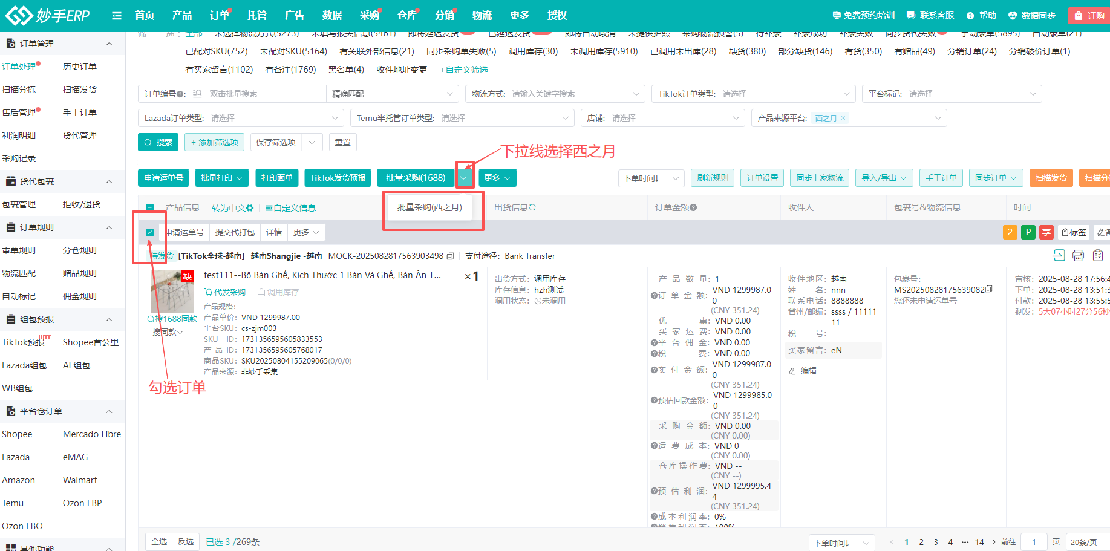
Task: Open the 物流 top menu
Action: [482, 15]
